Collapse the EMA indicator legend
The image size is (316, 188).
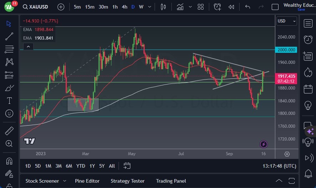point(28,46)
